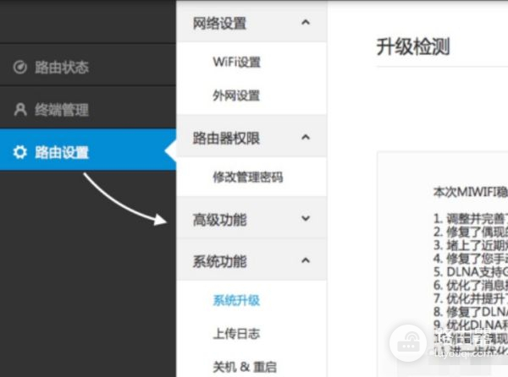Viewport: 508px width, 377px height.
Task: Click the 终端管理 user icon
Action: (x=20, y=110)
